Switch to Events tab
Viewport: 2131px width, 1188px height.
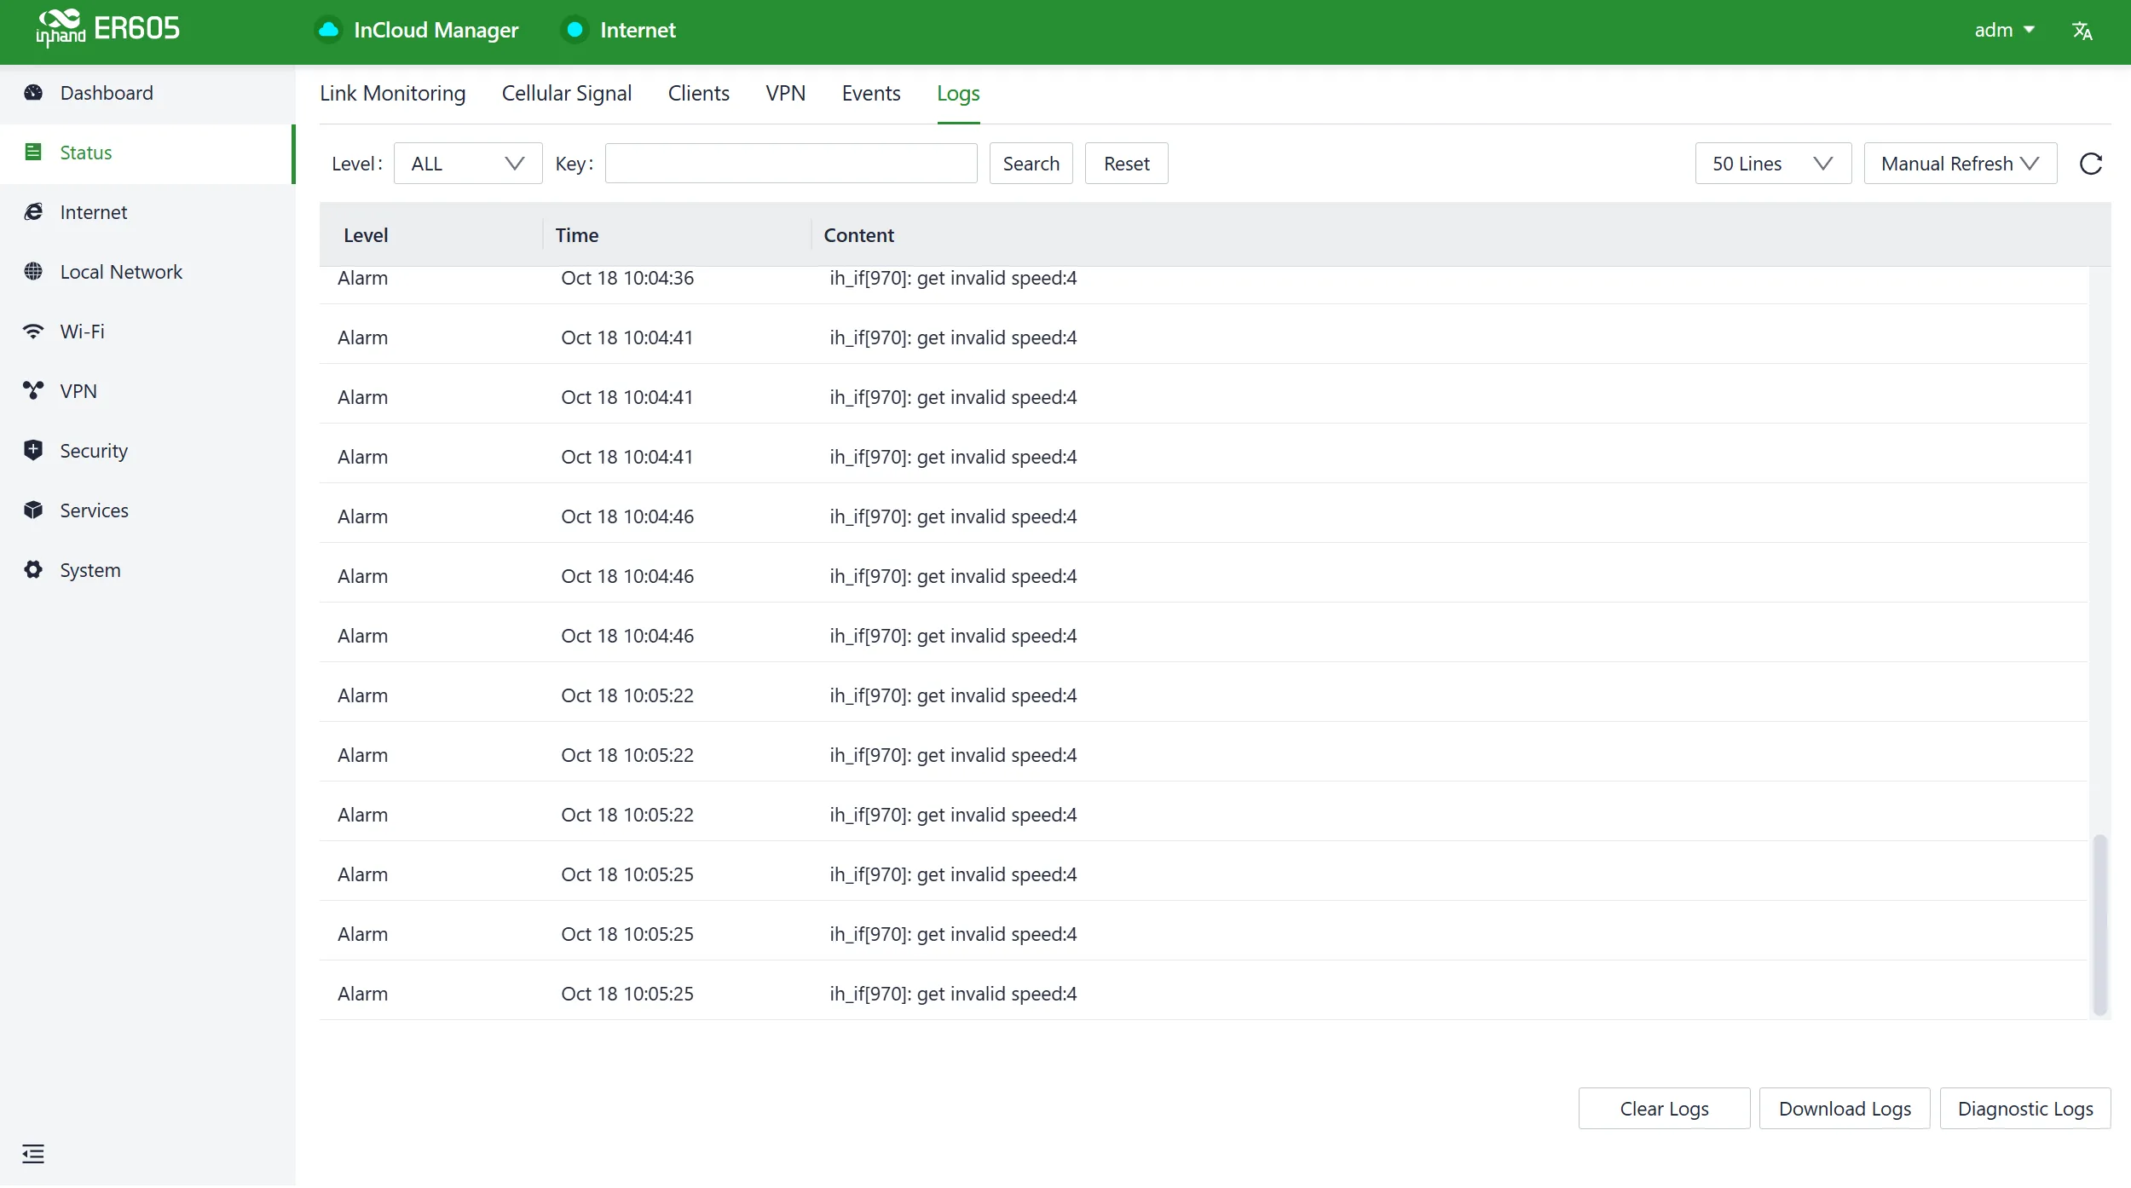coord(871,94)
